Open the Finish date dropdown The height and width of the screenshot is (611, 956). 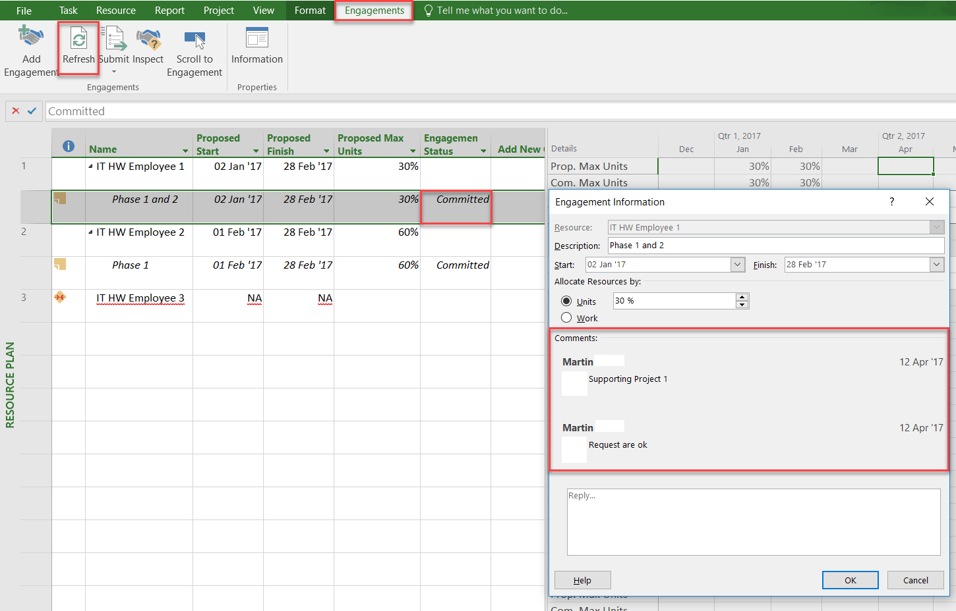tap(937, 265)
